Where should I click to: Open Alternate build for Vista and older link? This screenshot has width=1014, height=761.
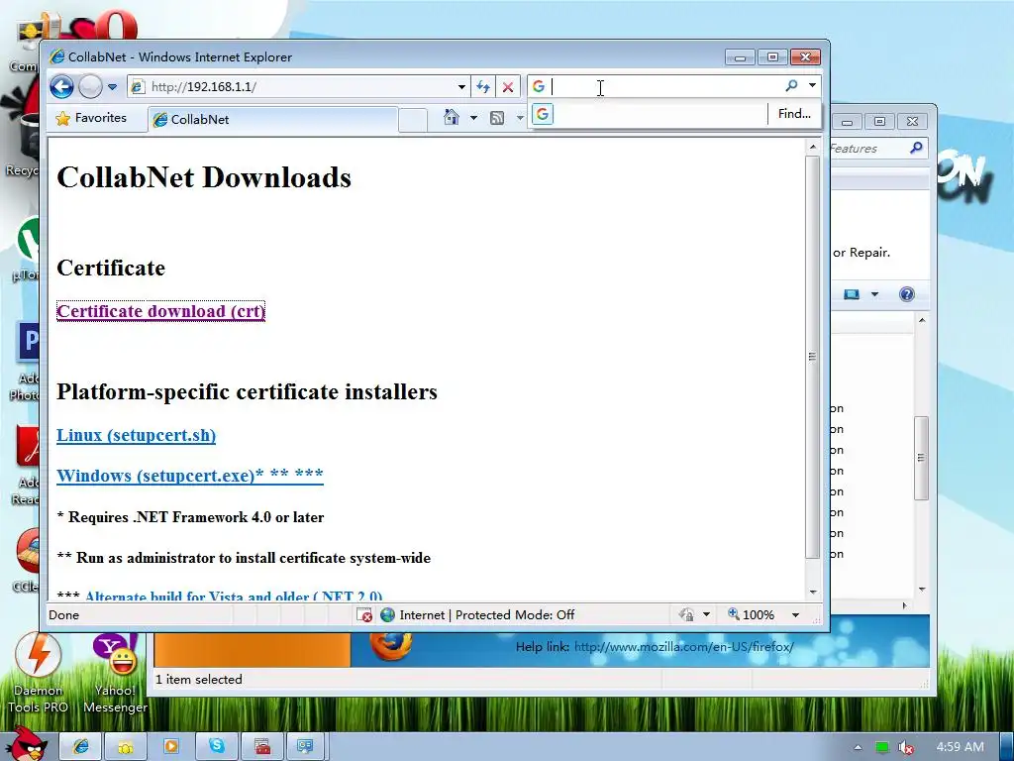point(234,596)
